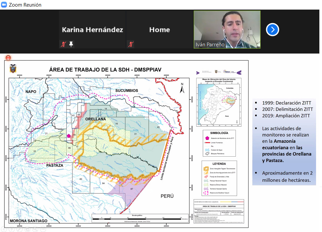The height and width of the screenshot is (232, 322).
Task: Click the Territorio Kawsak Sacha legend swatch
Action: (x=206, y=188)
